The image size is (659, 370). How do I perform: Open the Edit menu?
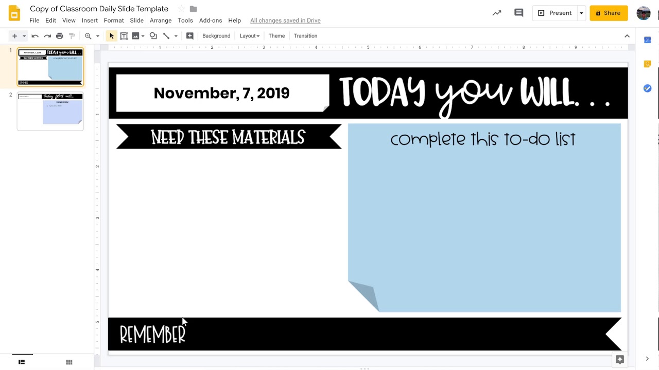50,21
